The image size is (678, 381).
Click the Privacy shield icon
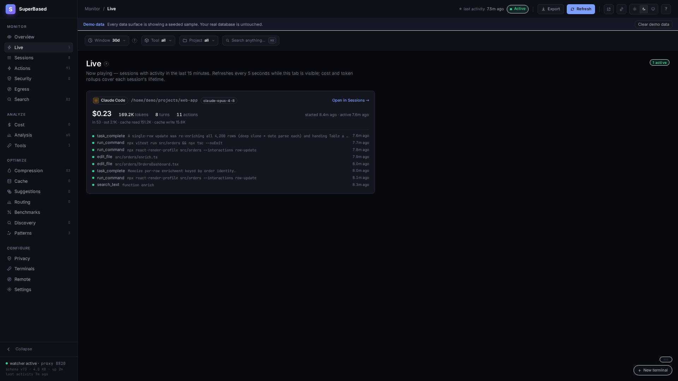point(10,259)
